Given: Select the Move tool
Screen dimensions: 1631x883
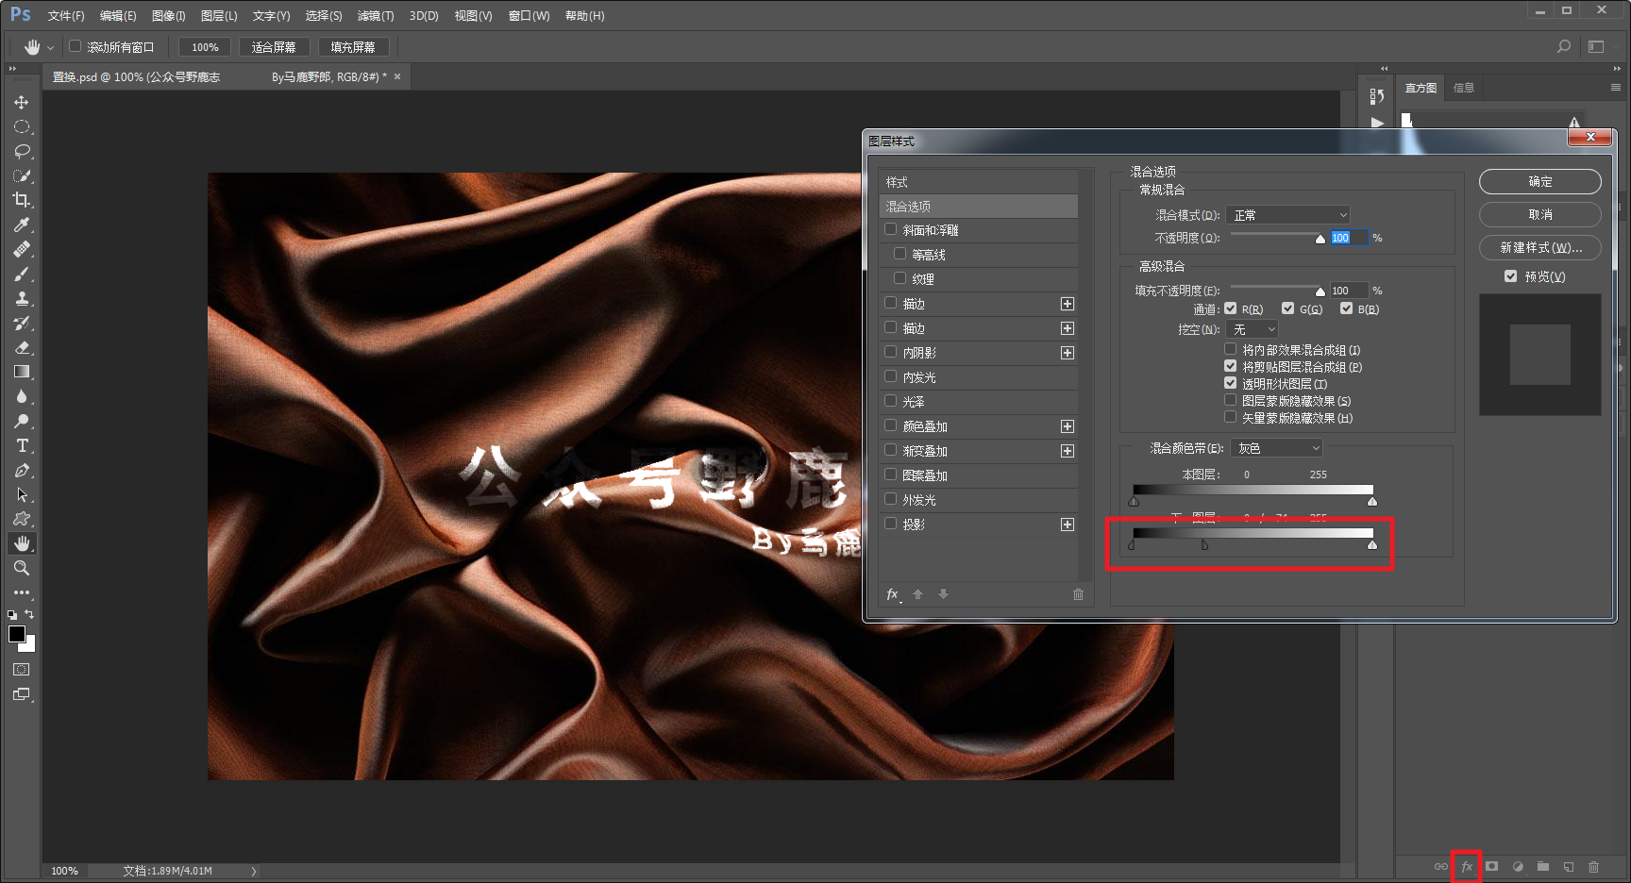Looking at the screenshot, I should (x=22, y=102).
